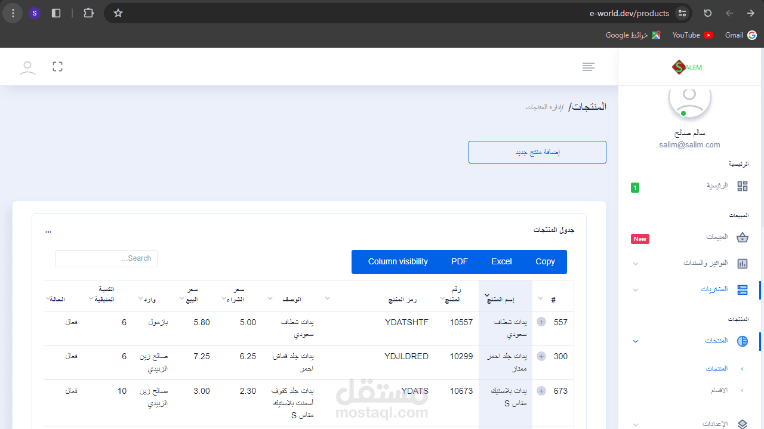Image resolution: width=764 pixels, height=429 pixels.
Task: Click the basket icon beside المبيعات
Action: (743, 237)
